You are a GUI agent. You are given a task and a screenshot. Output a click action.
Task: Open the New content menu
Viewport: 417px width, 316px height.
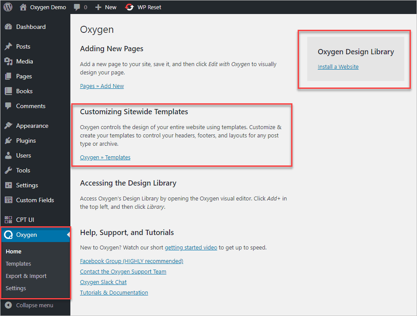coord(105,7)
